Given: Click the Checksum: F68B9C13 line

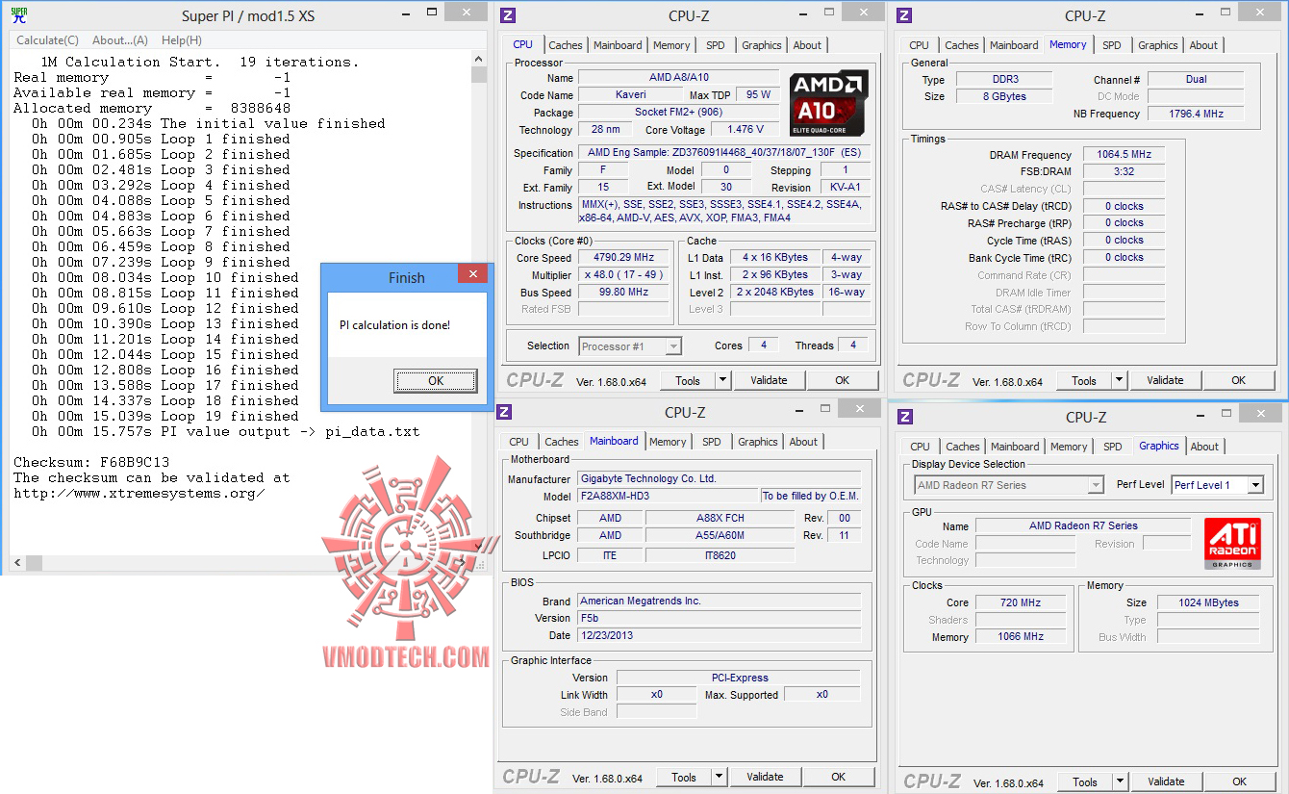Looking at the screenshot, I should 91,462.
